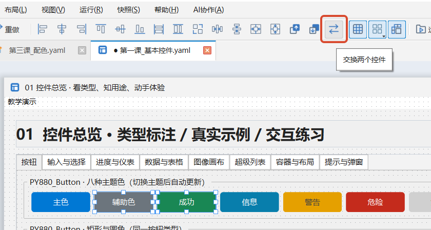The width and height of the screenshot is (431, 230).
Task: Align widgets to horizontal center line
Action: (62, 29)
